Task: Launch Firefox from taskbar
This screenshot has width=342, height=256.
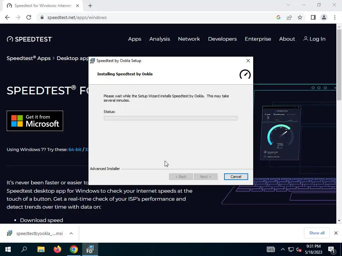Action: (x=57, y=249)
